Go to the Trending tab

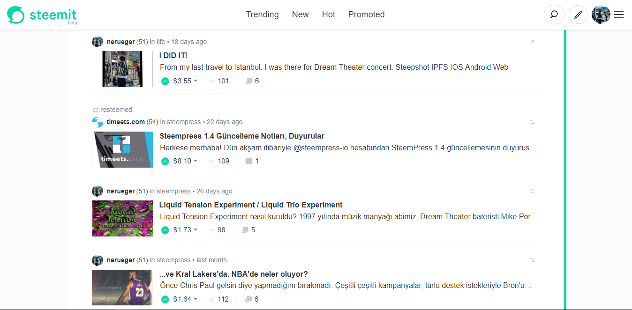coord(262,15)
